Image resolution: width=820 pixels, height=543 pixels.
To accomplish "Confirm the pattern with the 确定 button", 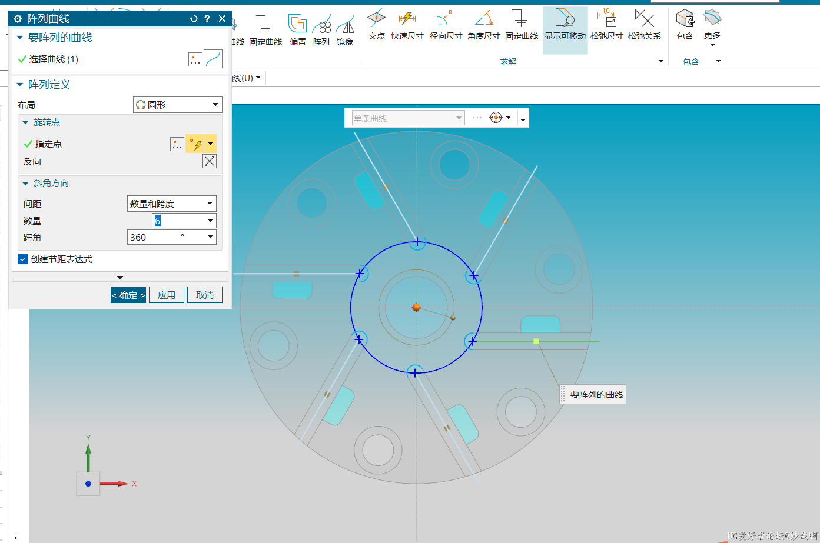I will [x=128, y=295].
